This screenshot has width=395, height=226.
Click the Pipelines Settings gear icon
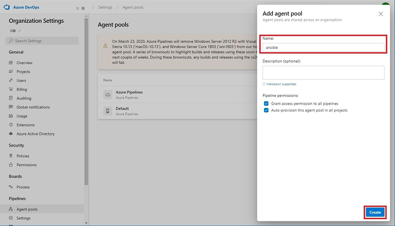[11, 218]
